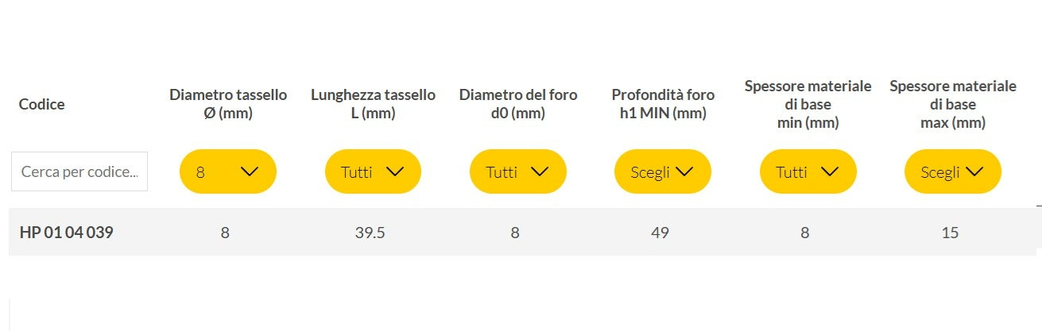Click the 15 max thickness value

tap(950, 233)
